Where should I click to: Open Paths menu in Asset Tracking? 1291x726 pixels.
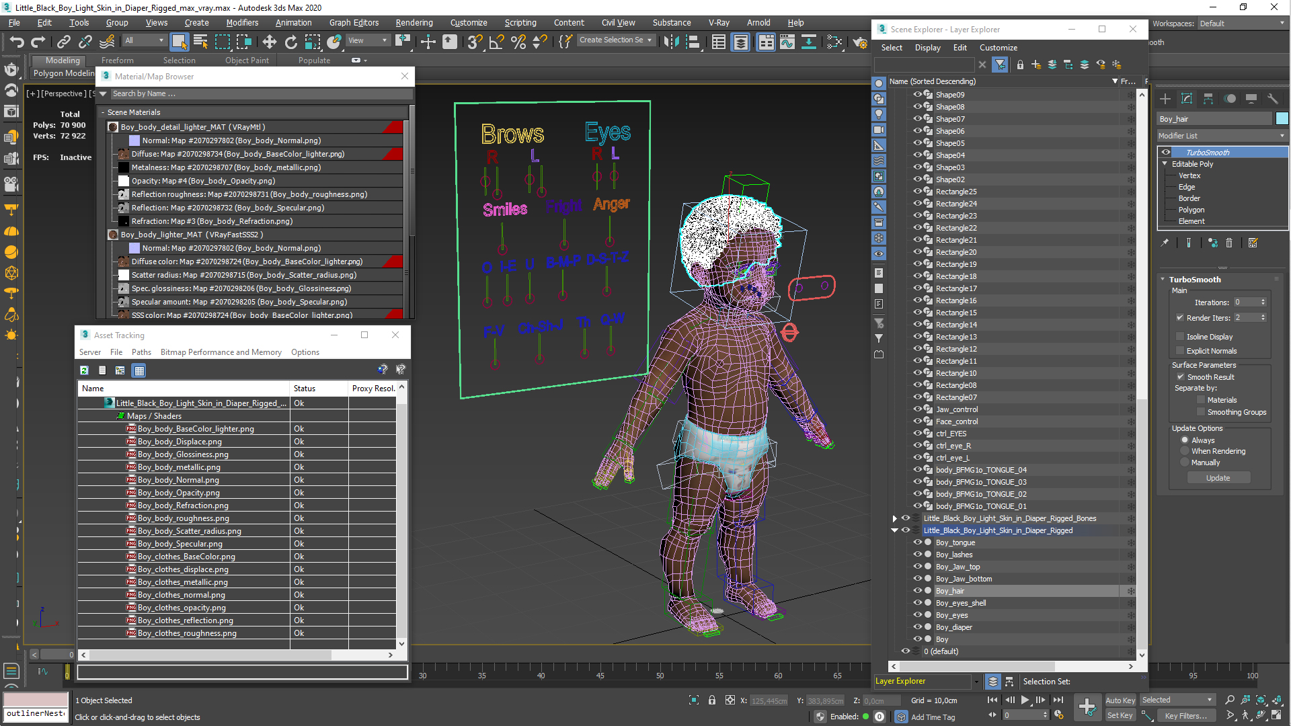(141, 352)
